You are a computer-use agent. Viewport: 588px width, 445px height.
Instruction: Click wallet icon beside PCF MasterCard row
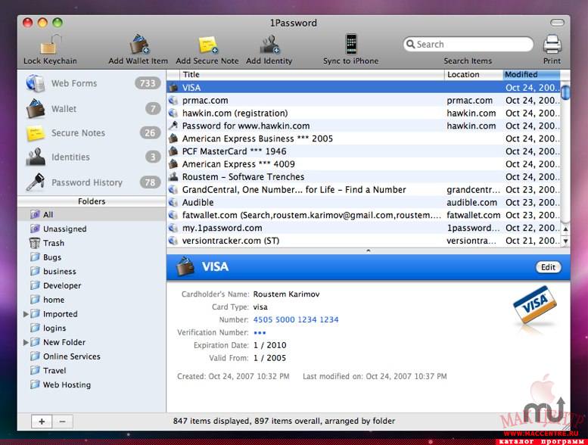pos(173,151)
